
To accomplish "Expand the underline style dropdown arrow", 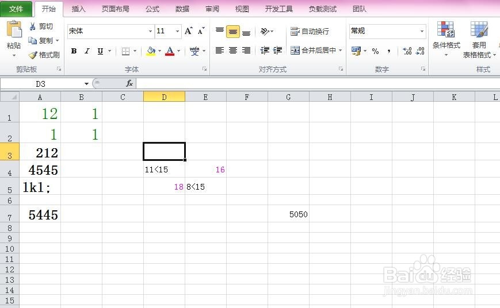I will pyautogui.click(x=110, y=51).
